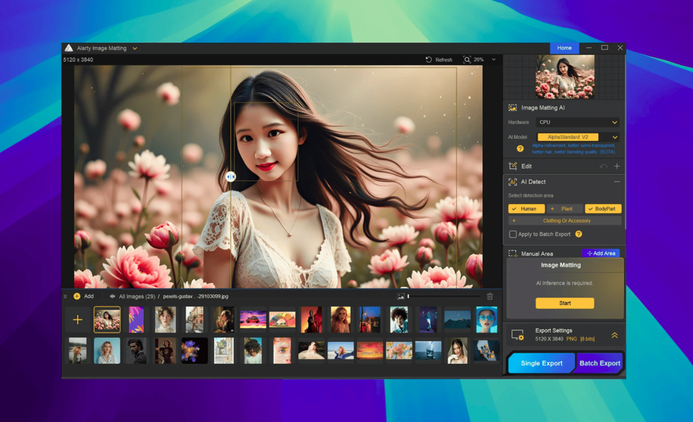The image size is (693, 422).
Task: Expand the Edit section with plus icon
Action: click(617, 166)
